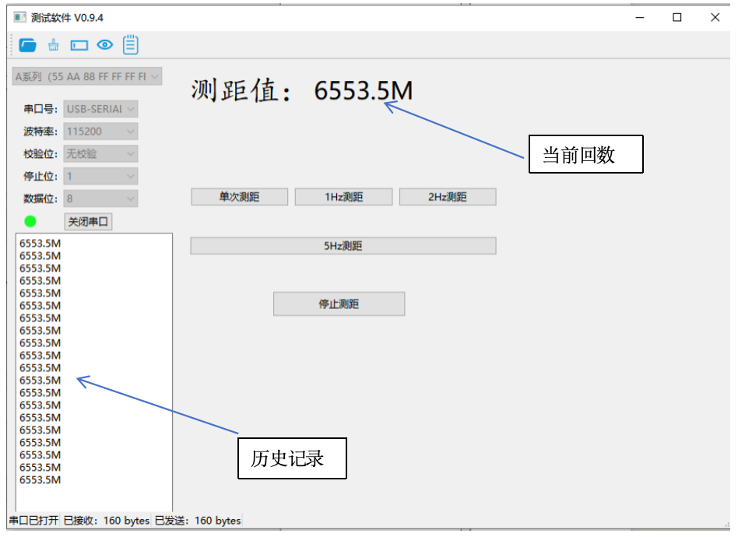The height and width of the screenshot is (537, 738).
Task: Expand the A系列 protocol dropdown
Action: coord(87,76)
